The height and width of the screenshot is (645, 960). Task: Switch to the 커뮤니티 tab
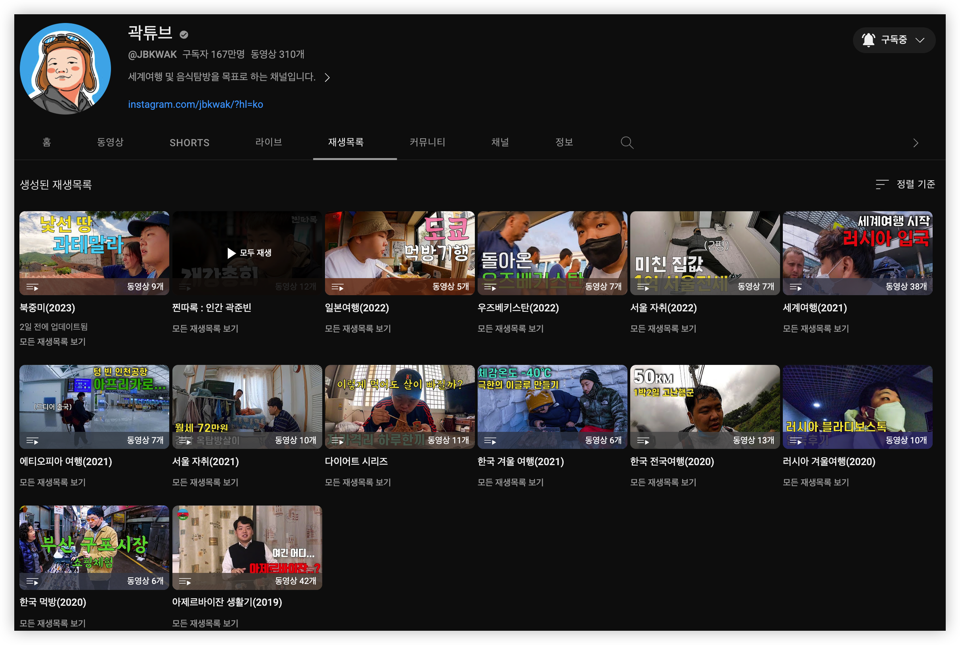pyautogui.click(x=427, y=142)
